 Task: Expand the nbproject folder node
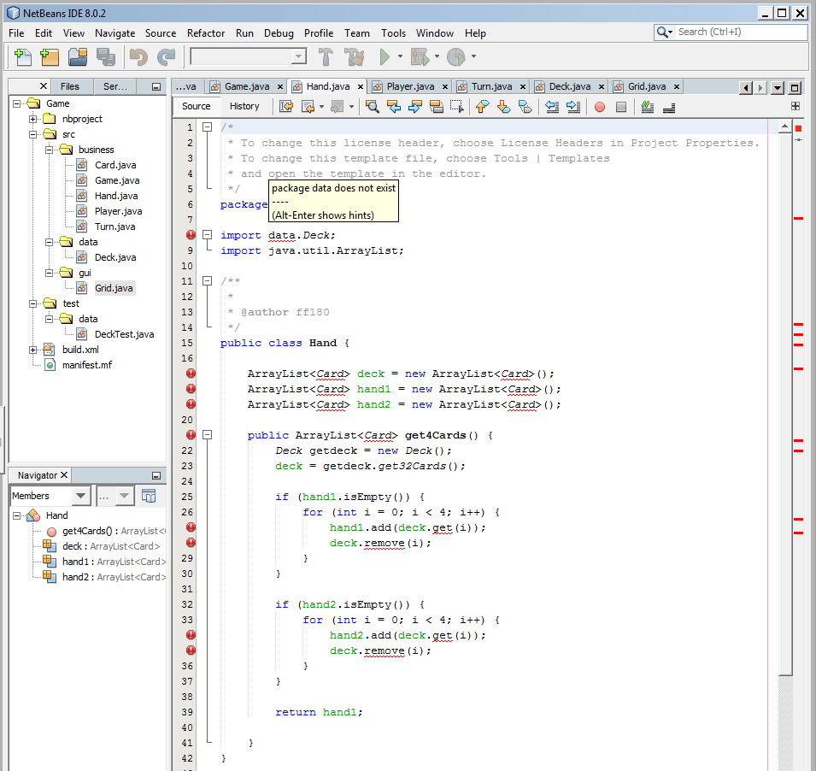coord(33,119)
